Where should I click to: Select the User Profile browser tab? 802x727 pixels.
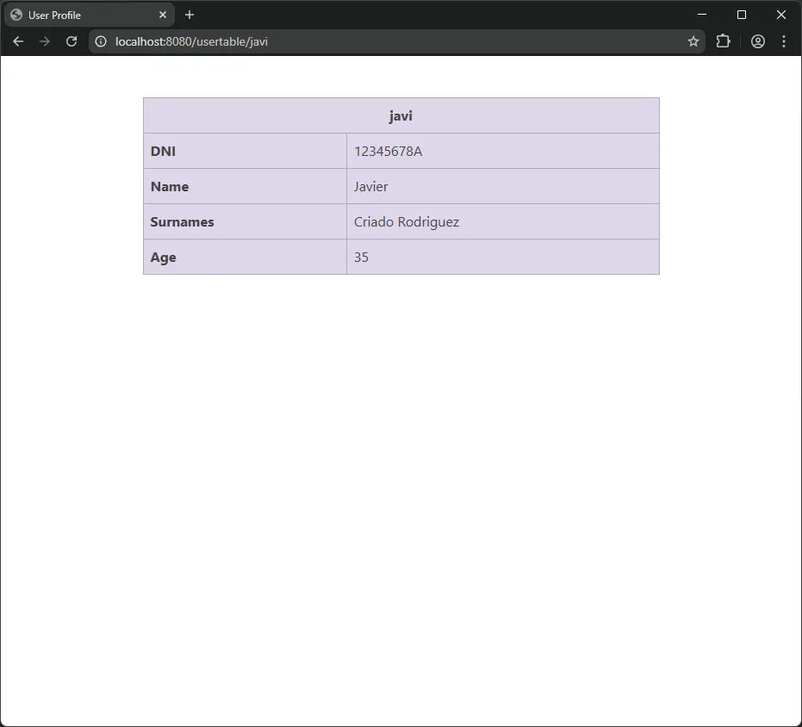pos(82,15)
